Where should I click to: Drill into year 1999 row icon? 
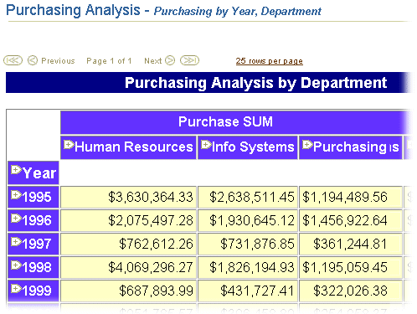tap(16, 288)
